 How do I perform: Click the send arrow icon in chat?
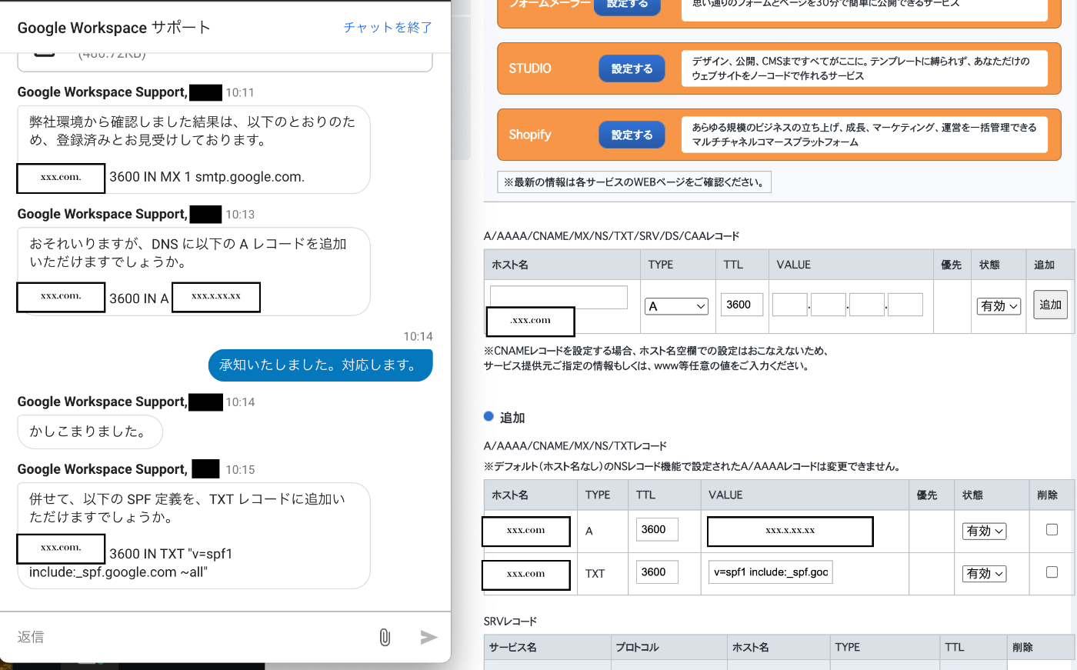[428, 637]
